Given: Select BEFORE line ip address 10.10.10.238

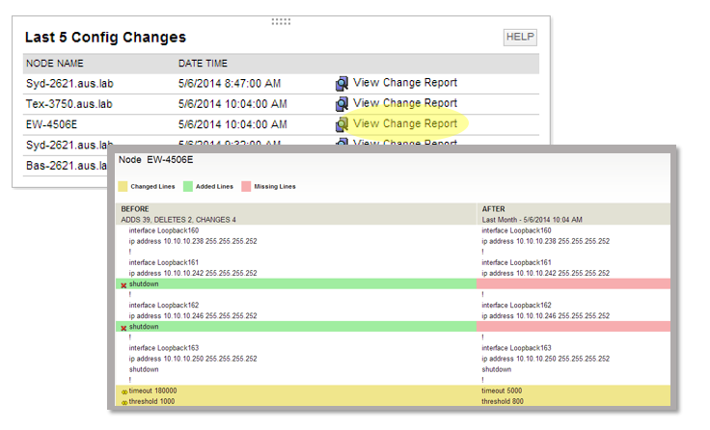Looking at the screenshot, I should pos(193,241).
